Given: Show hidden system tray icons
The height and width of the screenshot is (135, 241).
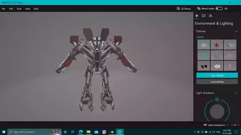Looking at the screenshot, I should (x=195, y=132).
